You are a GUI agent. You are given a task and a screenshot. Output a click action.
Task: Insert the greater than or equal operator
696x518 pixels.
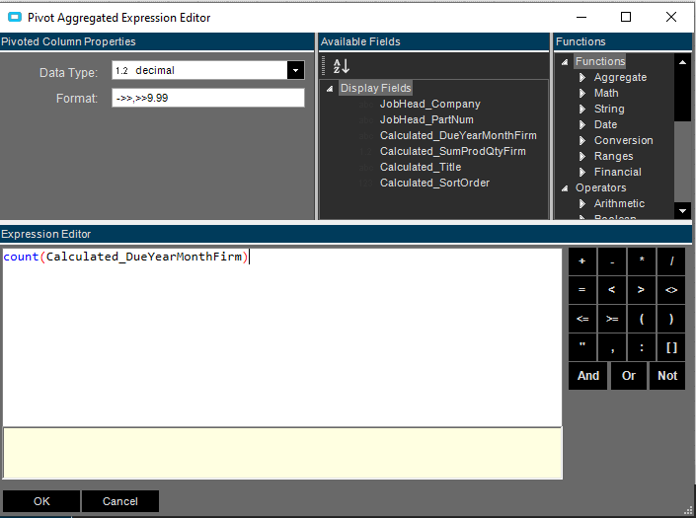pyautogui.click(x=612, y=319)
